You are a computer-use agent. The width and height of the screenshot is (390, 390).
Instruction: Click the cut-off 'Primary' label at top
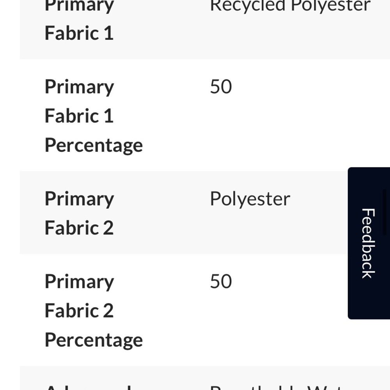click(x=79, y=5)
